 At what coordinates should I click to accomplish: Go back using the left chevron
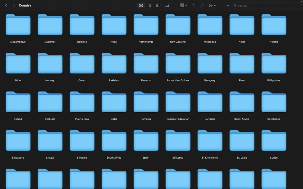[x=6, y=5]
